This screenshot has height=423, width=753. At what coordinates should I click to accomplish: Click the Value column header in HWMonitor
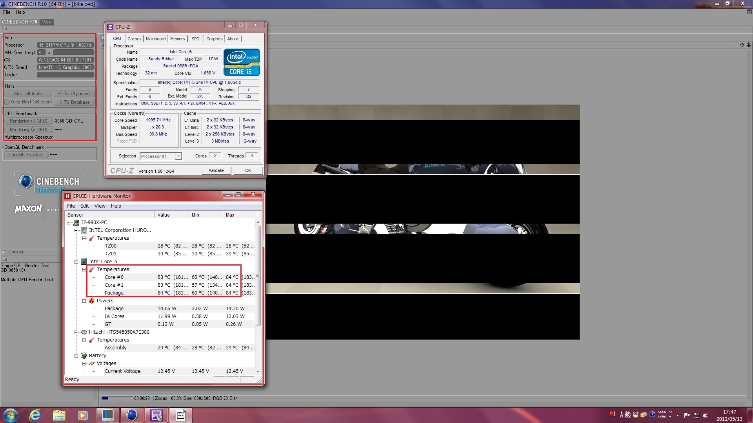(x=172, y=215)
